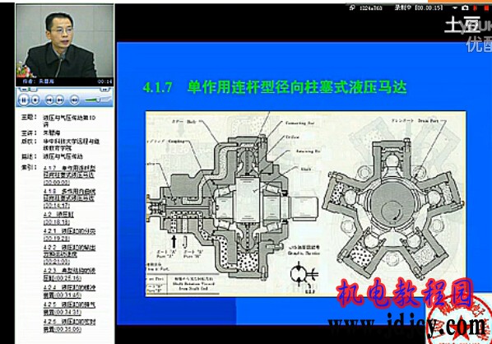Open index entry 4.2.3 at 00:25:16
The image size is (492, 344).
pos(69,274)
